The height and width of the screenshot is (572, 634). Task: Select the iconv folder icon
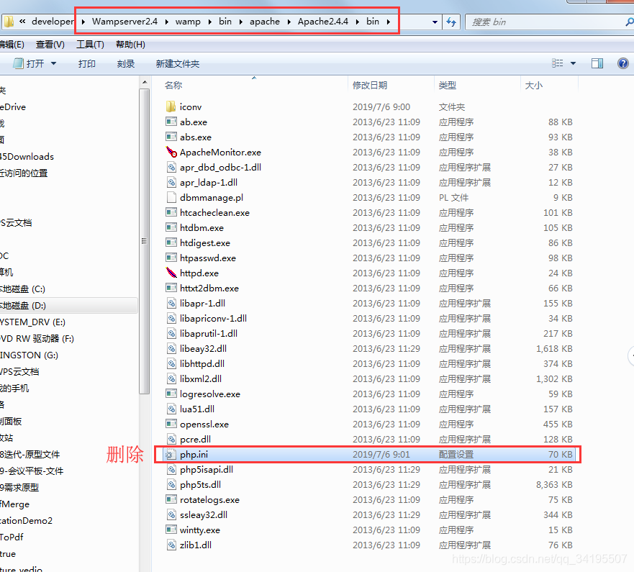coord(171,106)
